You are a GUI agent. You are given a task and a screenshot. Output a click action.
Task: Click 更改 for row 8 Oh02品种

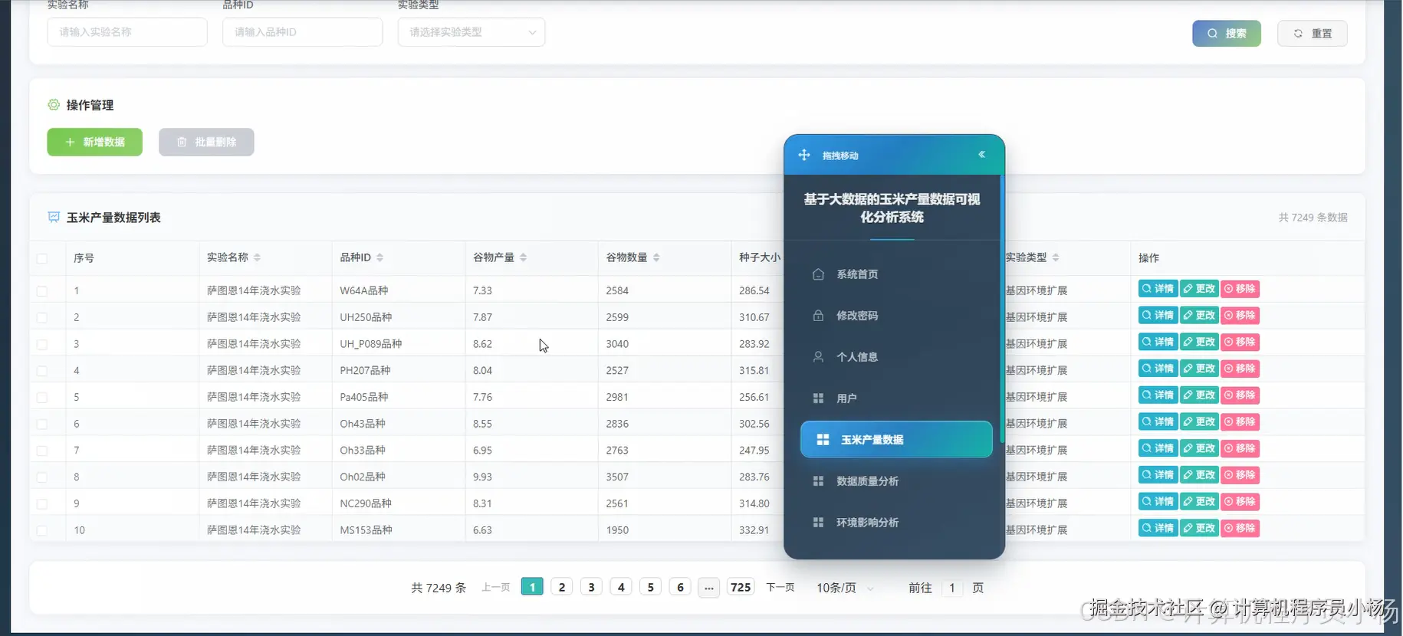(1199, 475)
